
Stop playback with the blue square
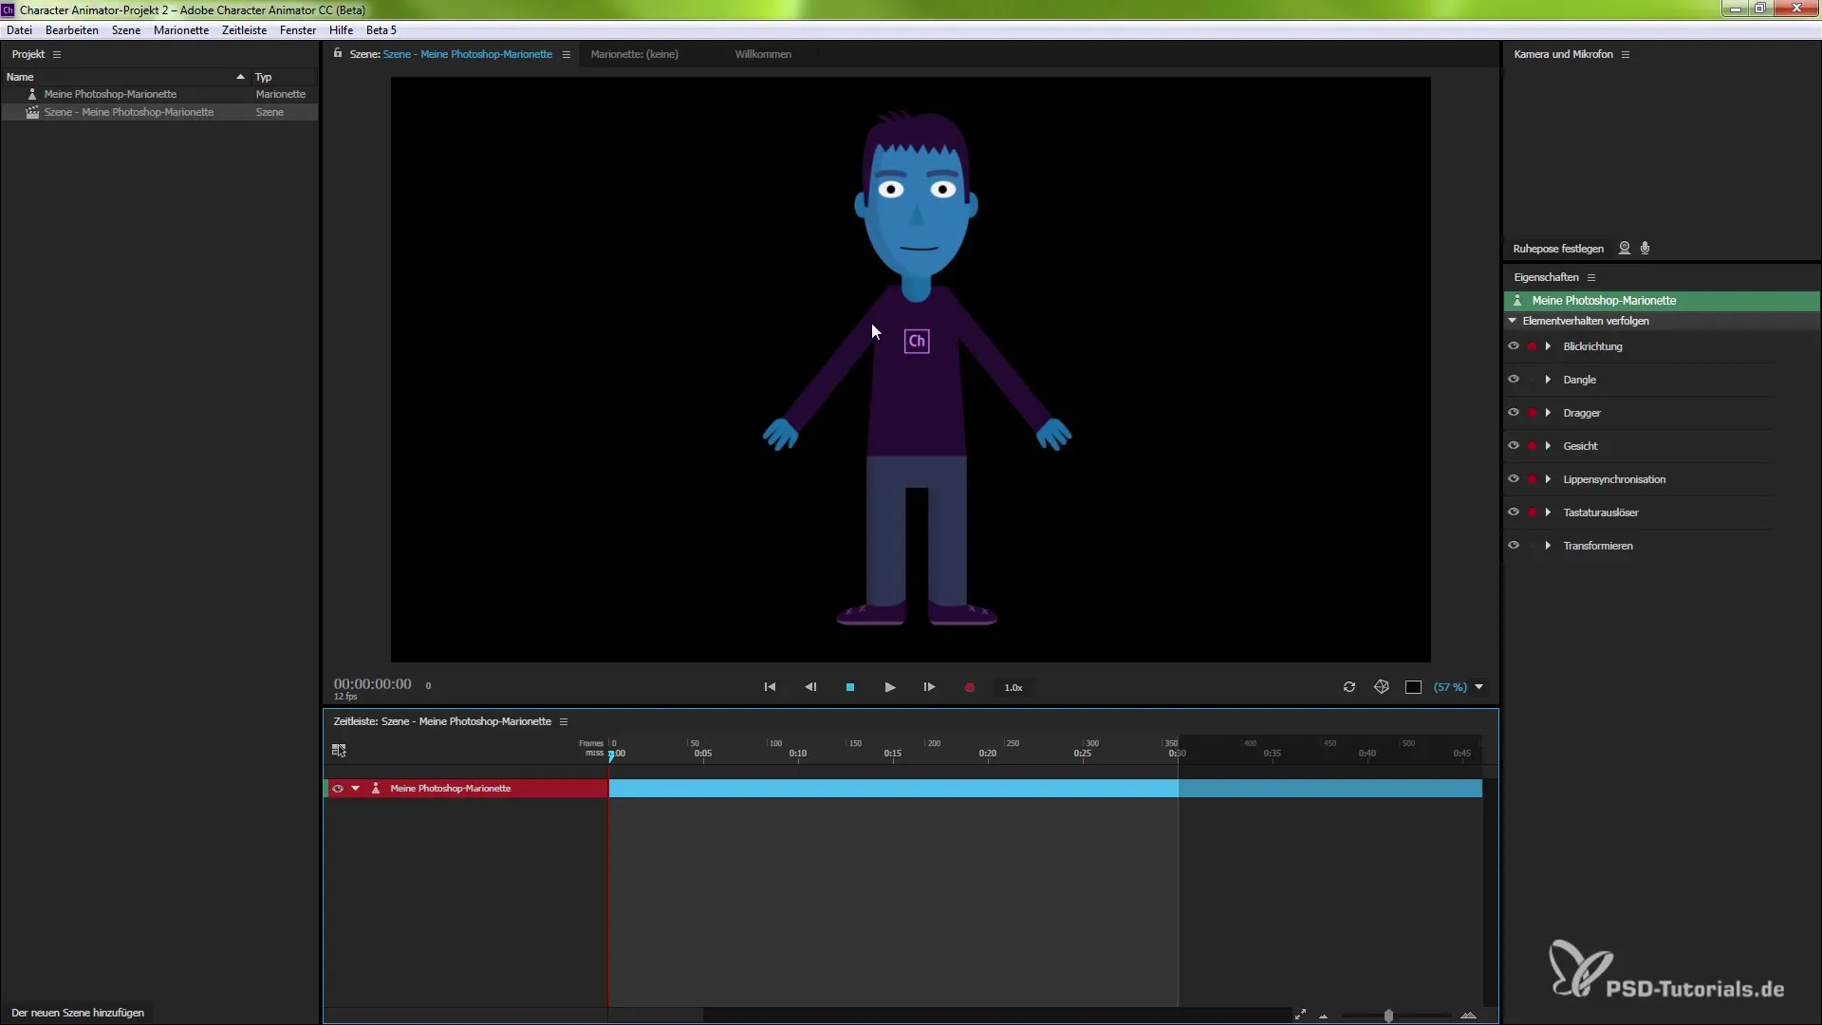point(850,687)
